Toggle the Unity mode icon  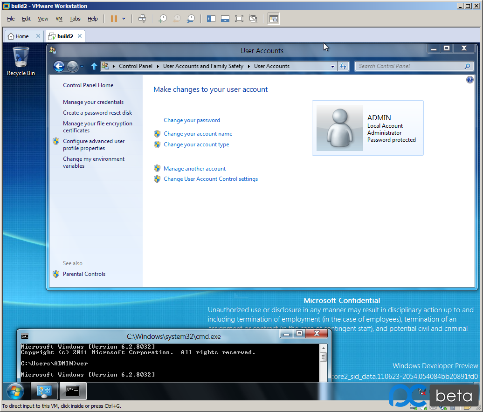point(253,19)
